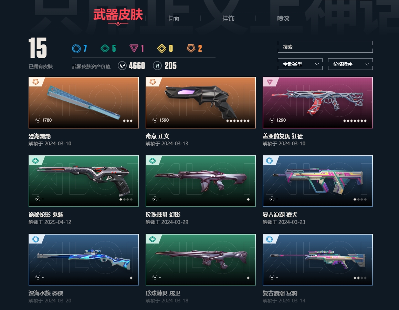Select the 诡秘蛇影 鬼魅 pistol skin thumbnail

[84, 181]
